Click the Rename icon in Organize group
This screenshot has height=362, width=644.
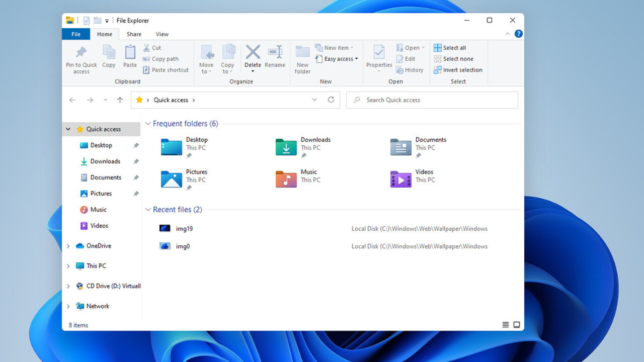click(x=275, y=52)
